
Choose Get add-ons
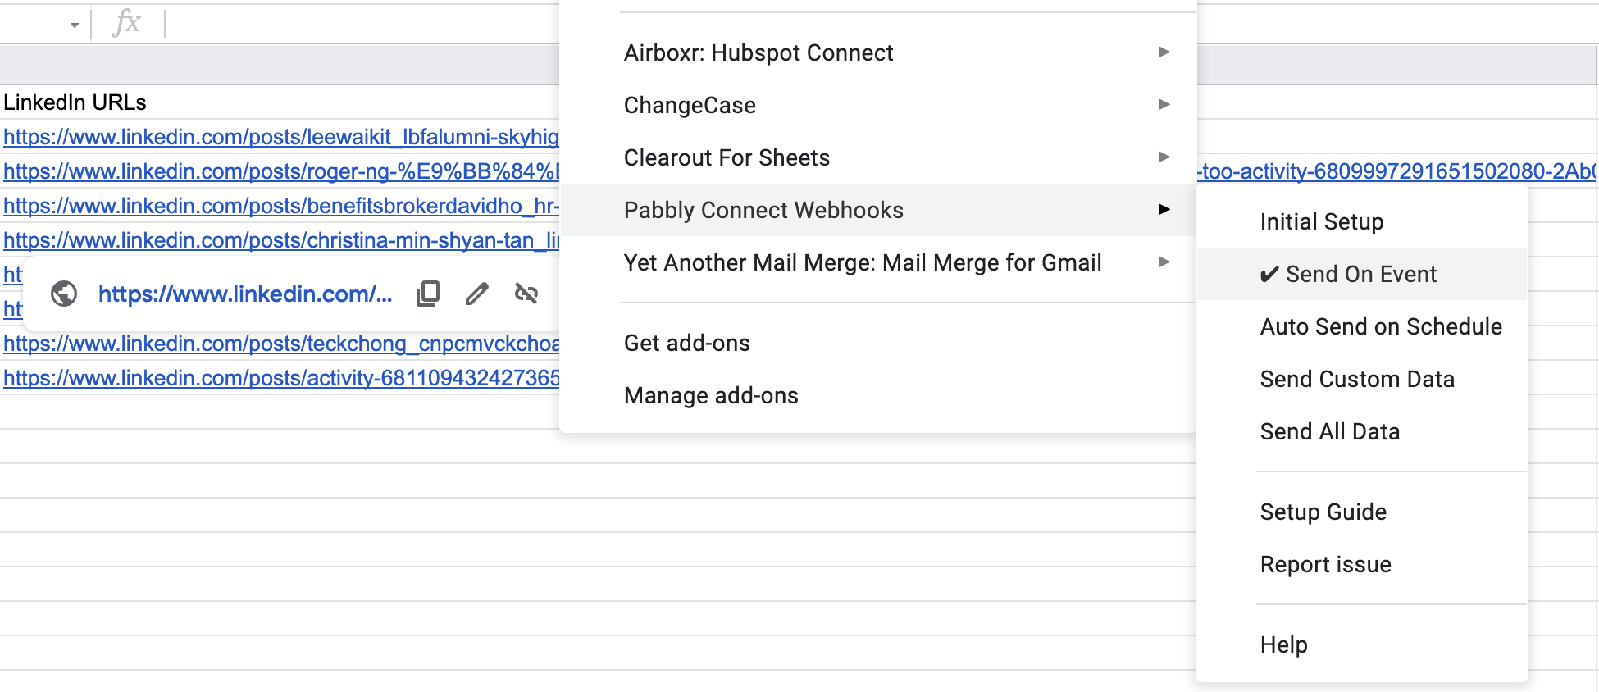[x=877, y=343]
